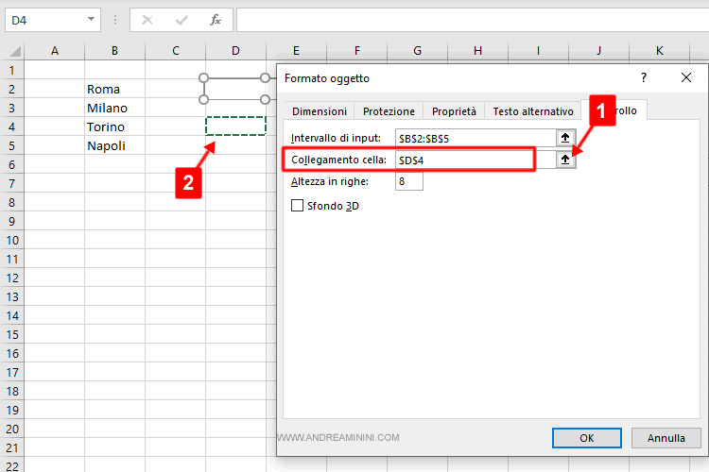Open the Insert Function fx button
This screenshot has width=709, height=472.
point(216,20)
